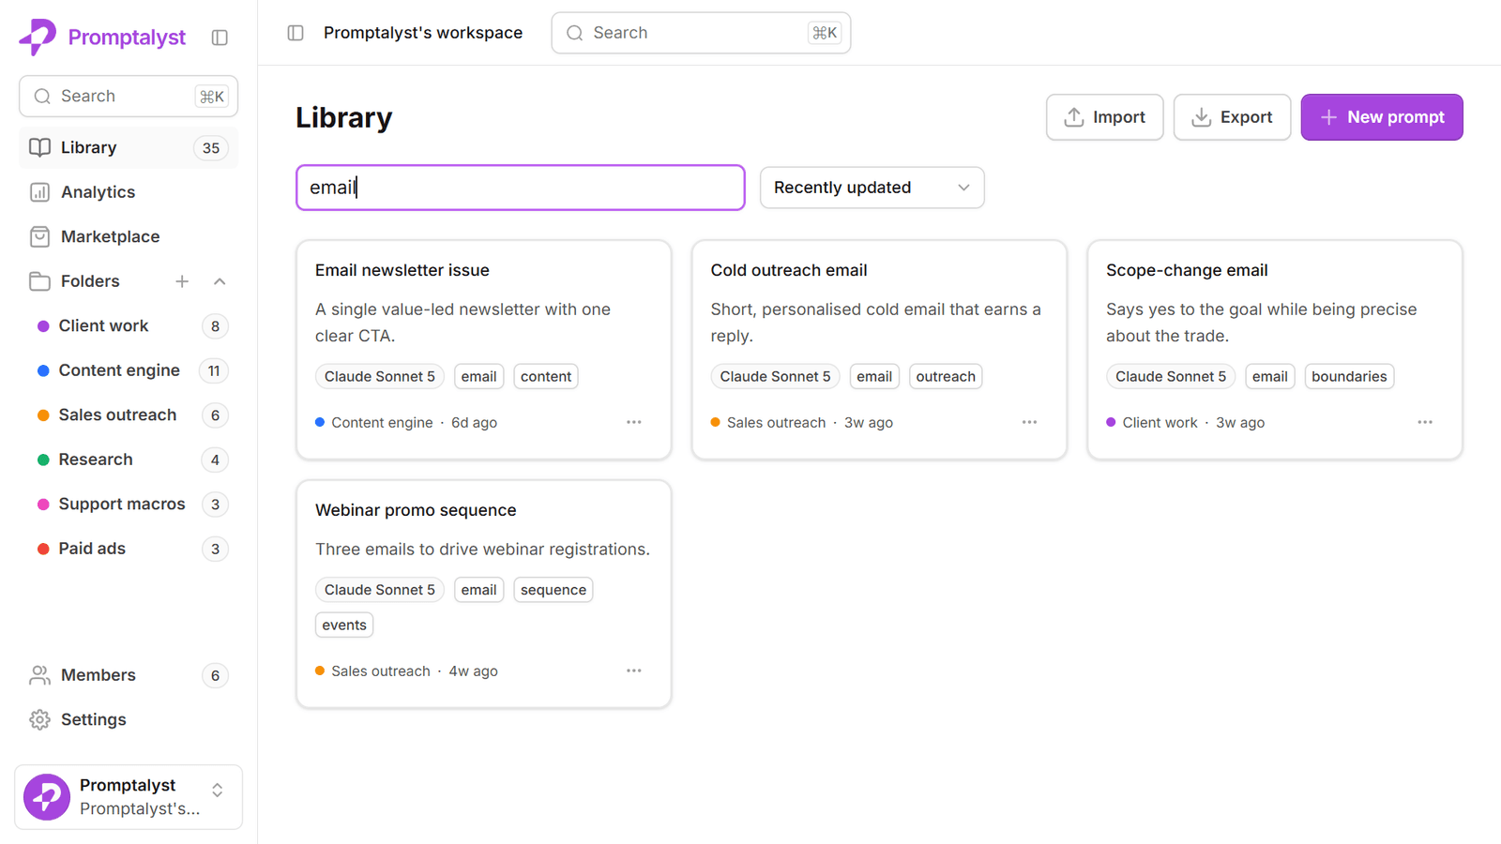Expand workspace switcher chevrons at bottom
This screenshot has height=844, width=1501.
click(x=217, y=791)
